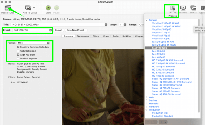Click the Queue toolbar icon

tap(193, 8)
